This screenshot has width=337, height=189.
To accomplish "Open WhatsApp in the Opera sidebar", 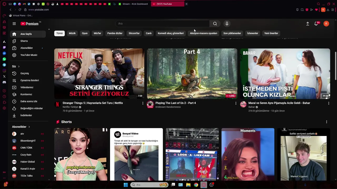I will point(4,59).
